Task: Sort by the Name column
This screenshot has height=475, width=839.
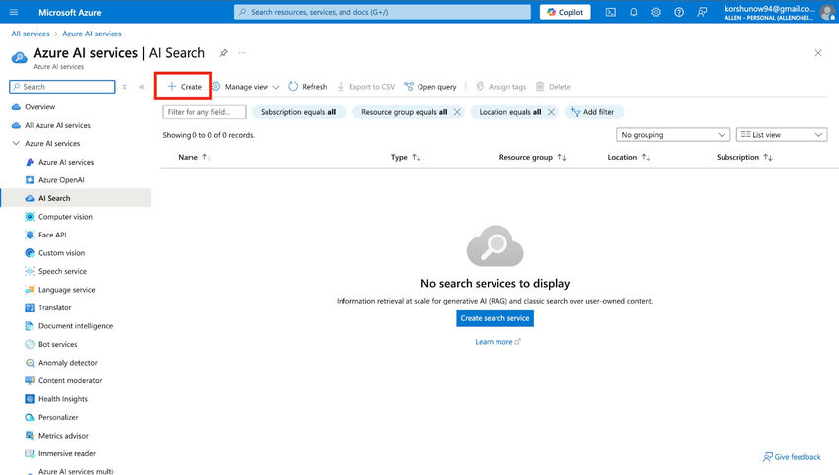Action: click(194, 157)
